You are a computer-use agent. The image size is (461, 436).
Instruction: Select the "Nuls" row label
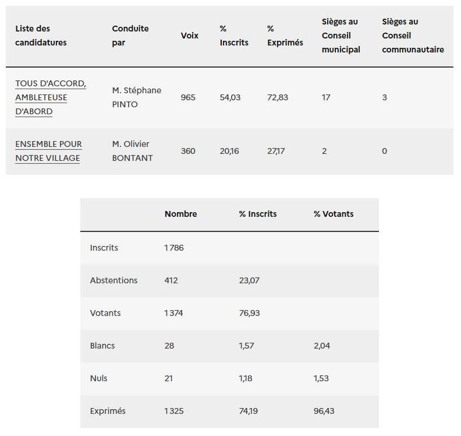(99, 378)
